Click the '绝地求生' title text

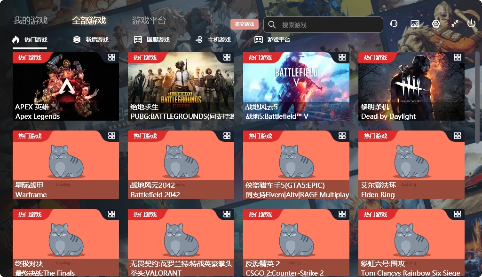[144, 107]
